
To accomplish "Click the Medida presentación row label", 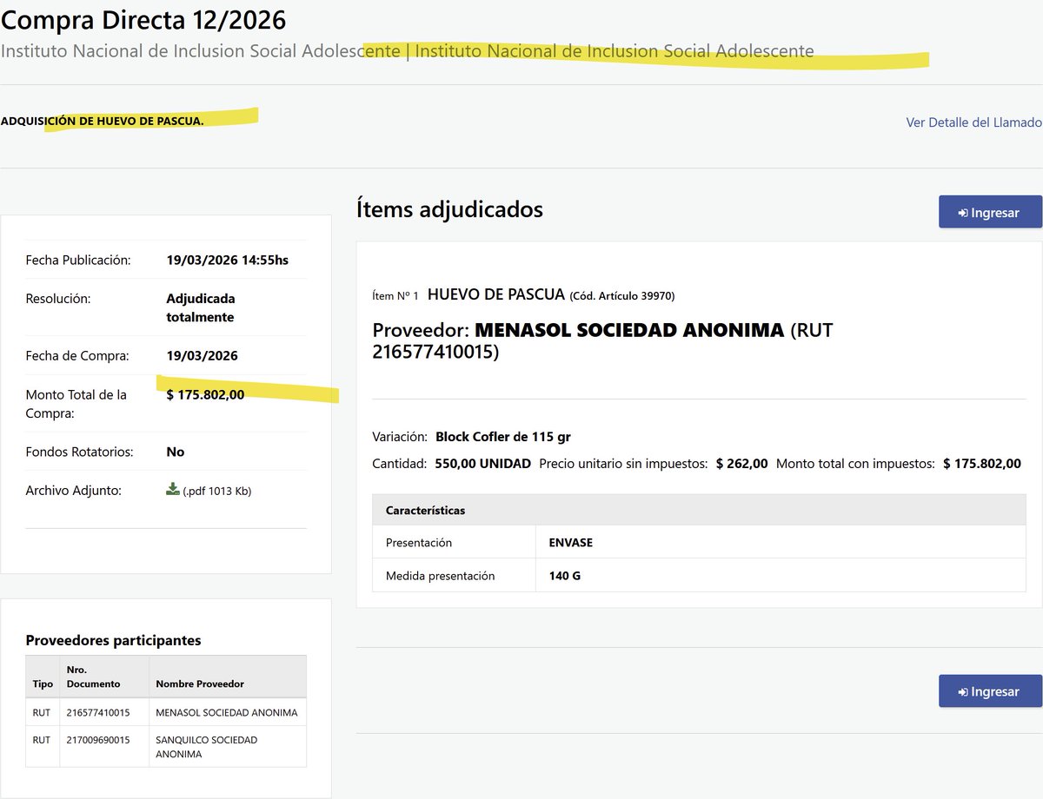I will click(x=440, y=575).
